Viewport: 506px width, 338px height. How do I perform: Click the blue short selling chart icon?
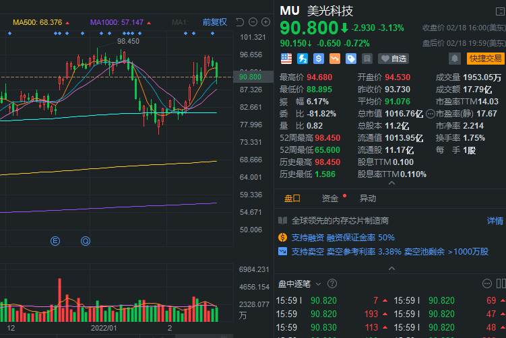pos(283,251)
